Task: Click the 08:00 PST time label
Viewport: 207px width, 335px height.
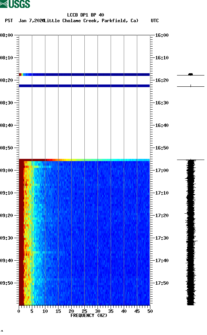Action: (x=7, y=35)
